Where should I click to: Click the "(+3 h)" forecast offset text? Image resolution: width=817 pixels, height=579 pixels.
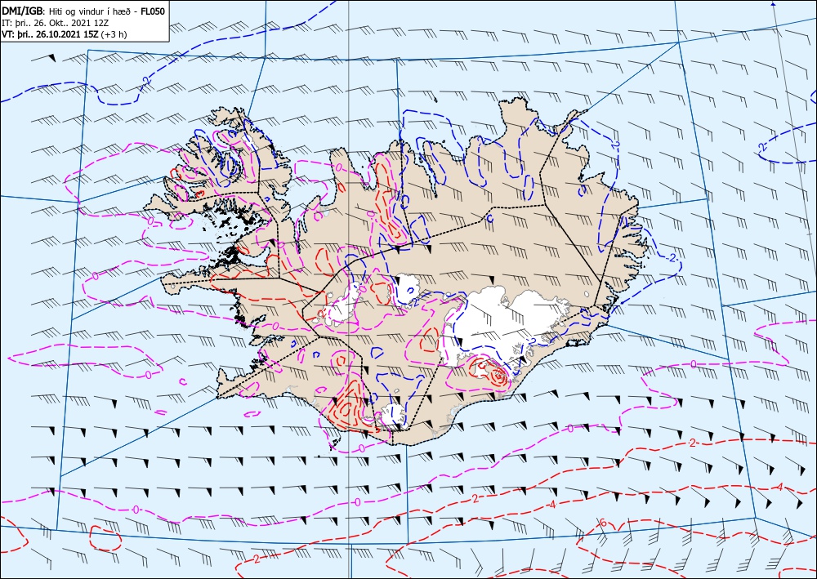pyautogui.click(x=116, y=34)
